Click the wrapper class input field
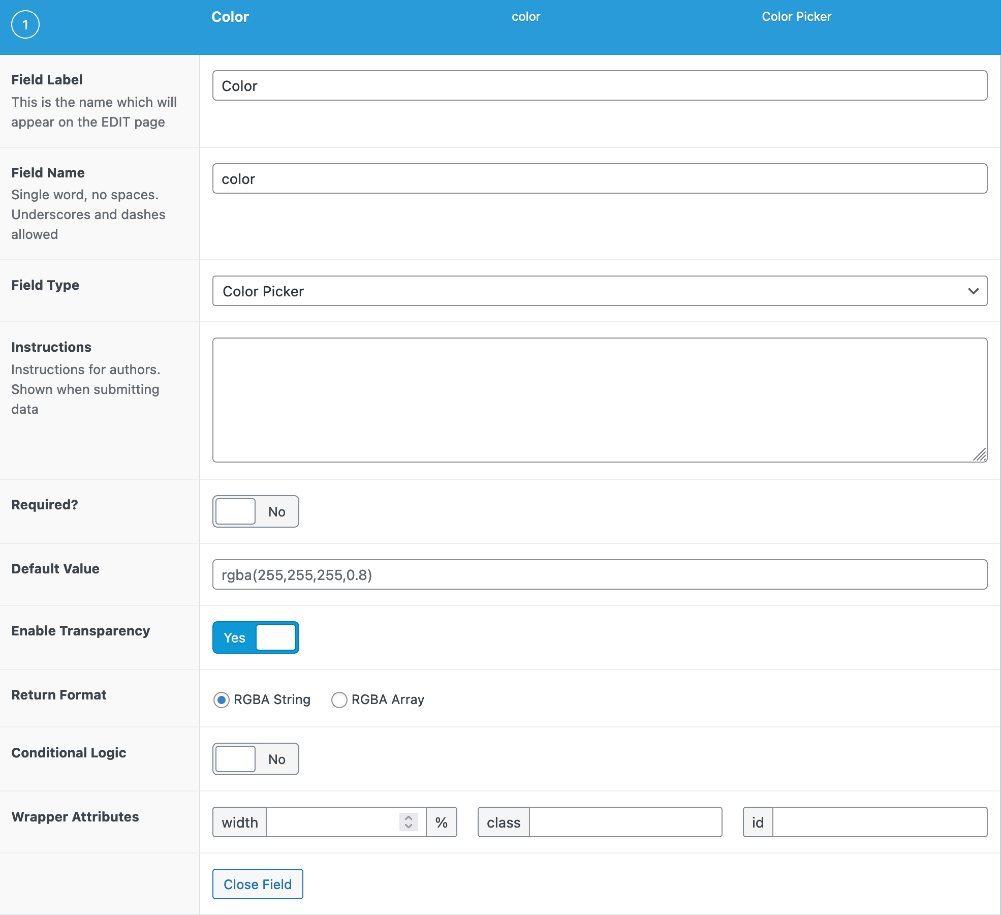 click(625, 822)
